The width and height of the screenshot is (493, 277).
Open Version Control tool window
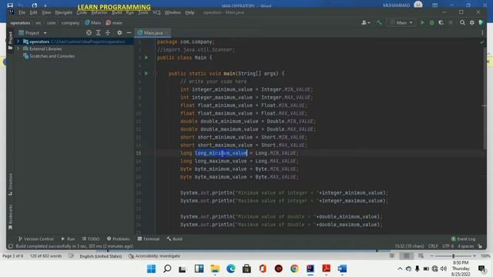[36, 239]
